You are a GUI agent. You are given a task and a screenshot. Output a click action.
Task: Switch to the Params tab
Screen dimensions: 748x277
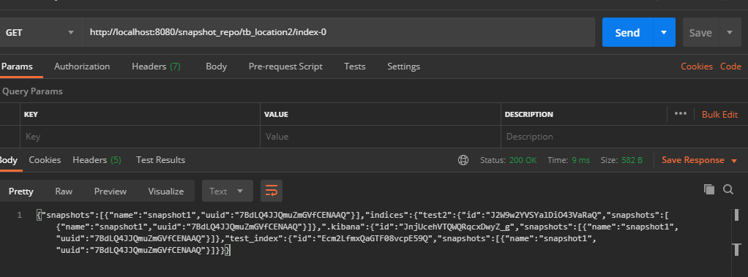point(17,67)
